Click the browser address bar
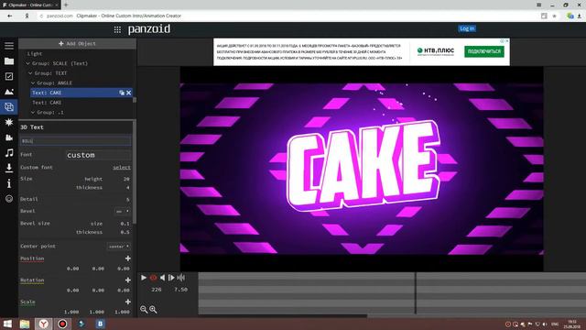586x330 pixels. click(288, 16)
